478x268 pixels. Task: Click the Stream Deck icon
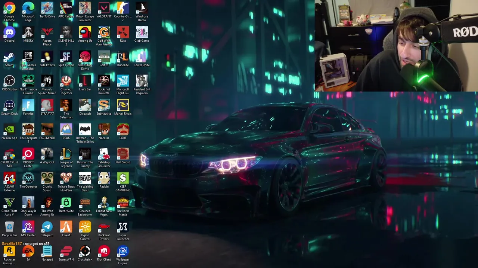tap(9, 105)
